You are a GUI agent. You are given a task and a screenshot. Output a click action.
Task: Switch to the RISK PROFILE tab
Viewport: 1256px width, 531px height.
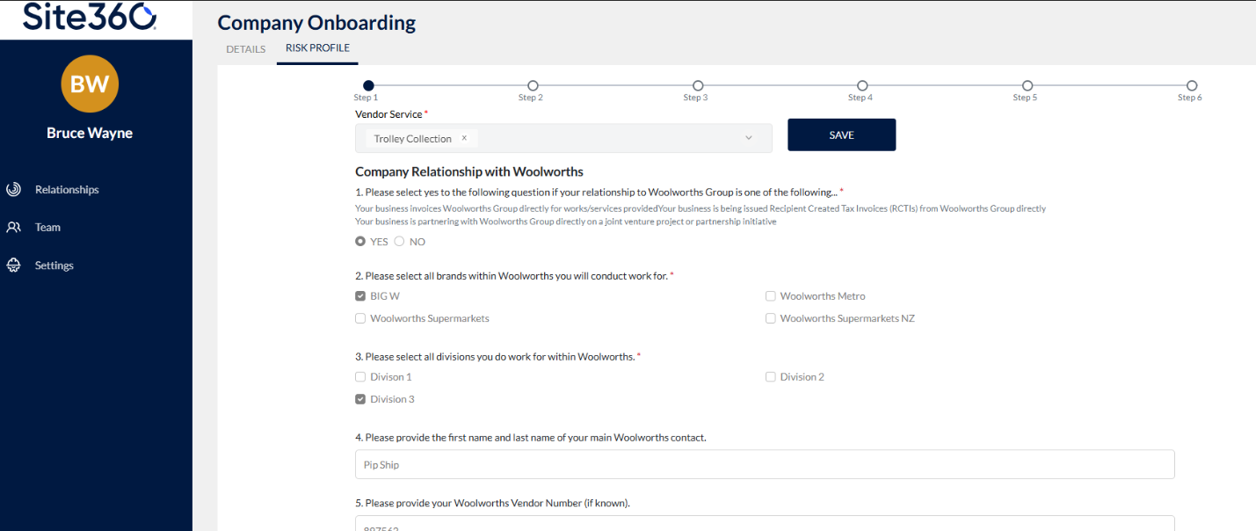317,48
